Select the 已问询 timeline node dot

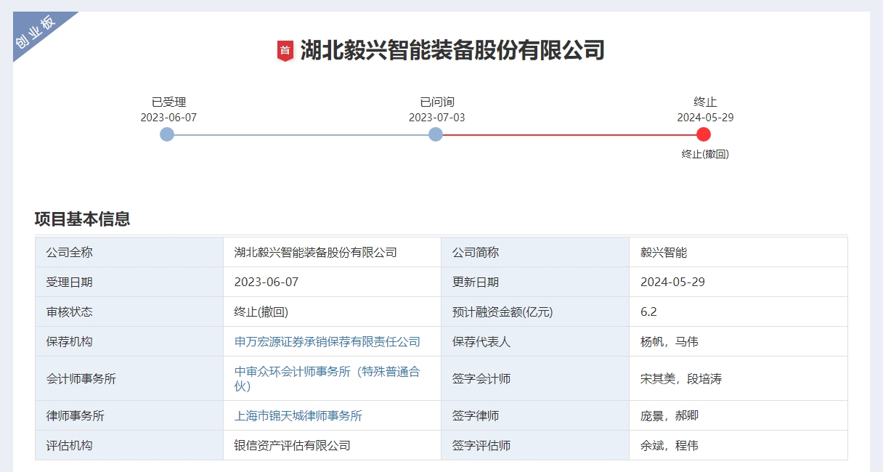coord(436,134)
